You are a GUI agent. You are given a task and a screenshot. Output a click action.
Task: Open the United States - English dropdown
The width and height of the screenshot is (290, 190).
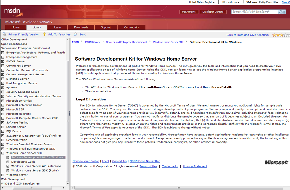(202, 2)
